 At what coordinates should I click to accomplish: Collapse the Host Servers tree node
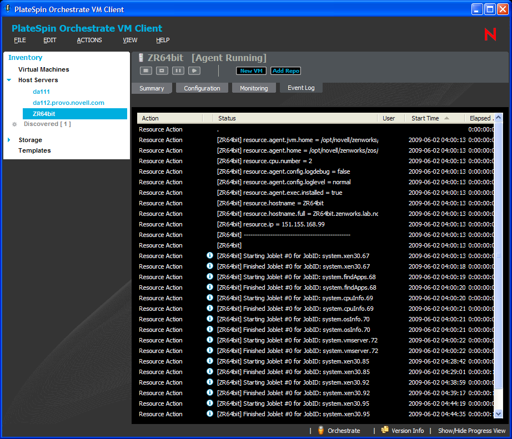(9, 80)
